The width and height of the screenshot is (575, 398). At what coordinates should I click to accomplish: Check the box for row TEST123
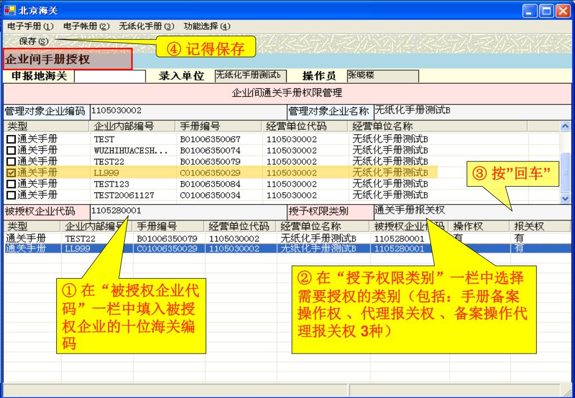(11, 184)
